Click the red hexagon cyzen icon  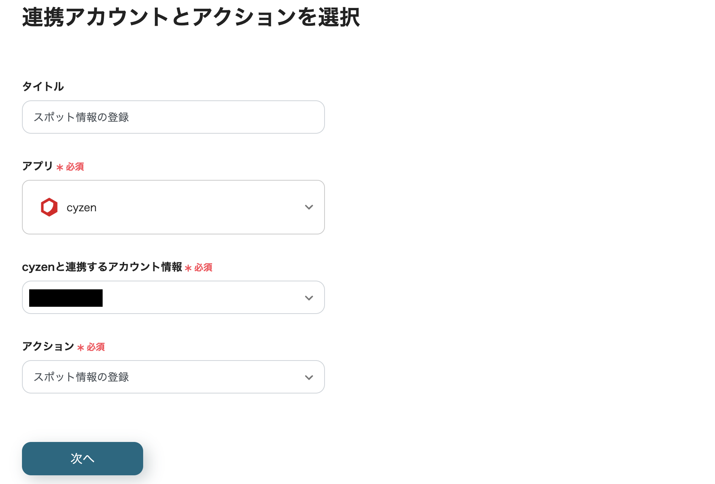[49, 207]
